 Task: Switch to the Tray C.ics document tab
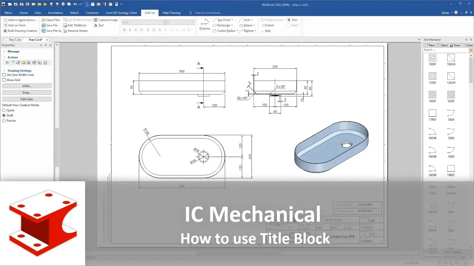coord(15,40)
